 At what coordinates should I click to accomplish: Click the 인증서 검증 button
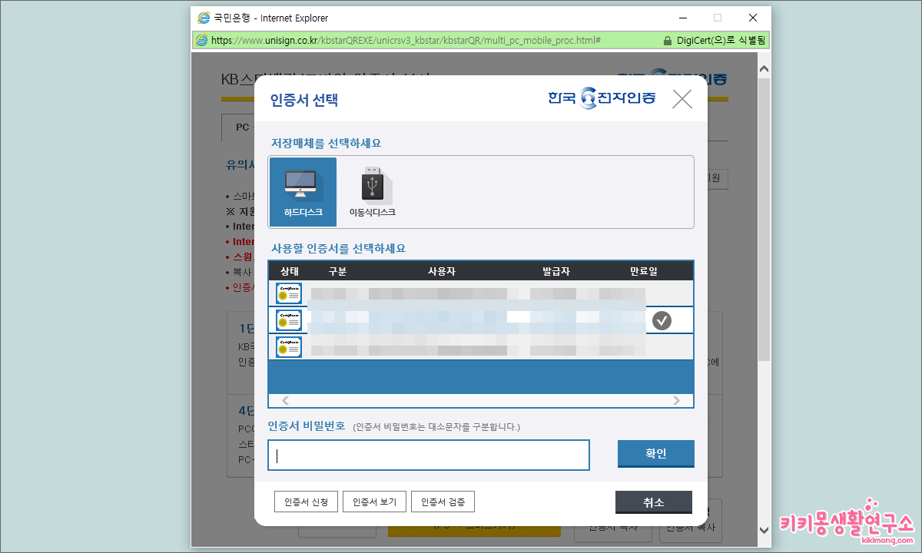[443, 501]
